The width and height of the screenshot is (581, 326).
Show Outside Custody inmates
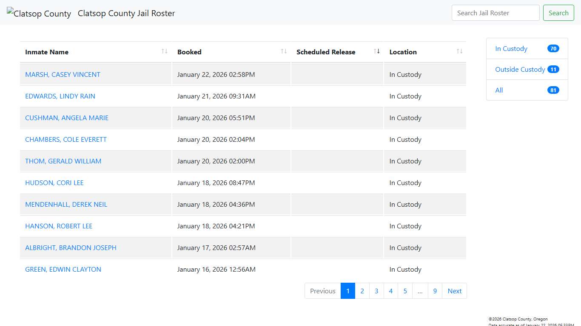tap(520, 69)
